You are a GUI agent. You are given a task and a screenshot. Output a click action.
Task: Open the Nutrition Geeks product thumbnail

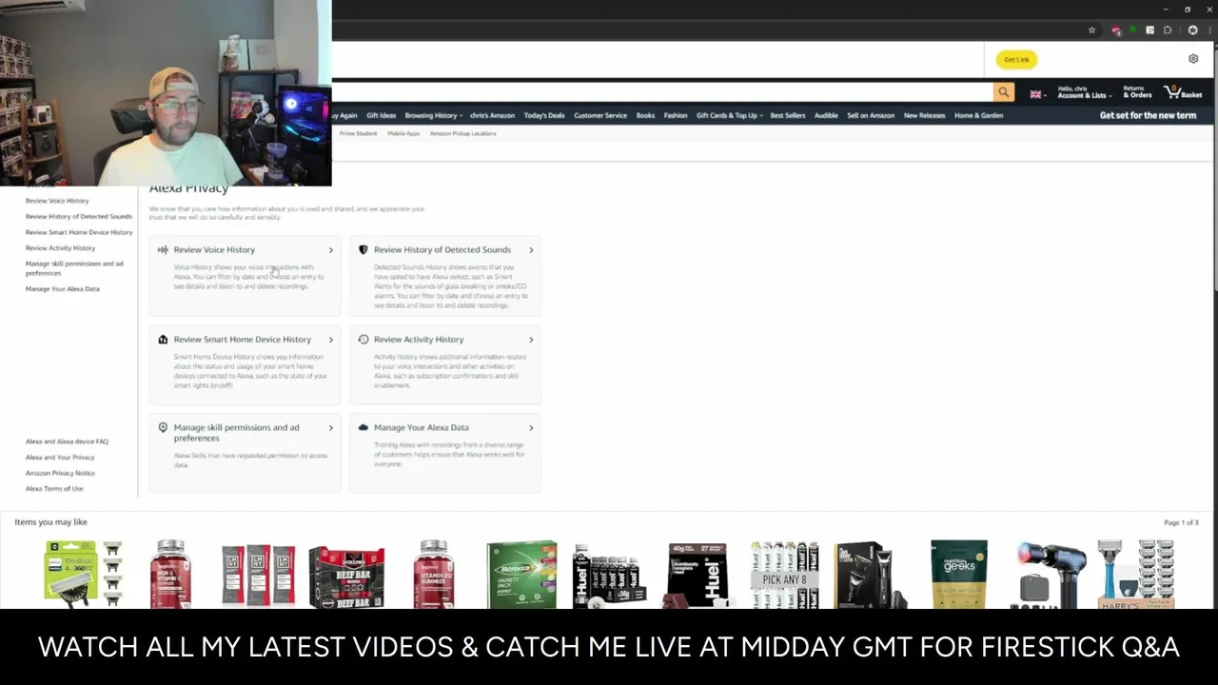(x=959, y=574)
